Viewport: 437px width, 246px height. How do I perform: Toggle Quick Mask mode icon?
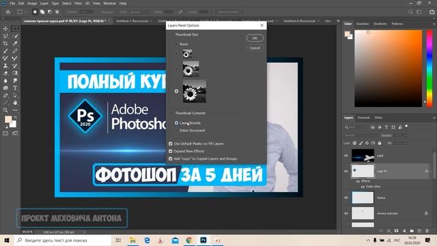click(5, 133)
